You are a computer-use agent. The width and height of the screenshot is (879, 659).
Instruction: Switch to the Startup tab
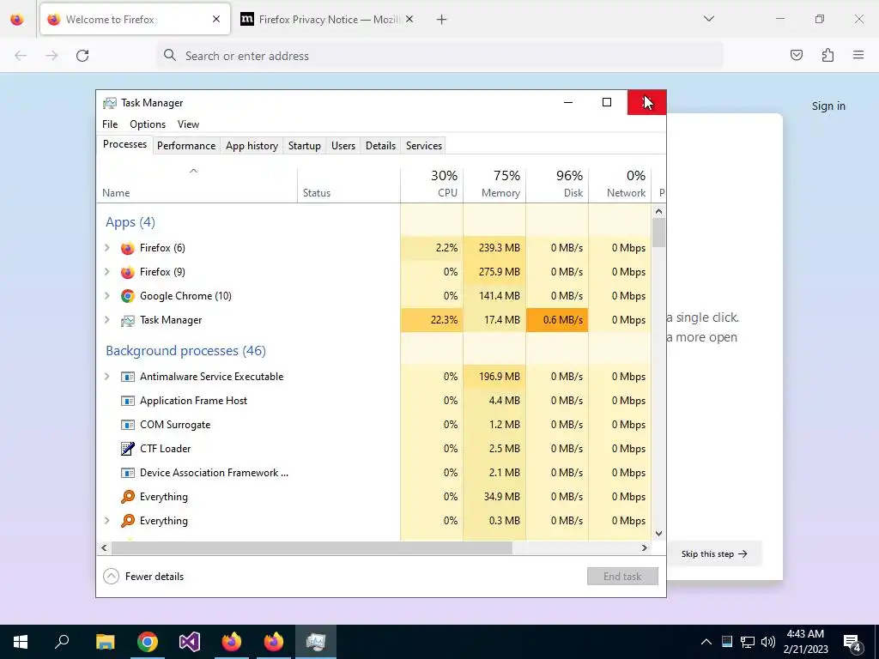(305, 146)
